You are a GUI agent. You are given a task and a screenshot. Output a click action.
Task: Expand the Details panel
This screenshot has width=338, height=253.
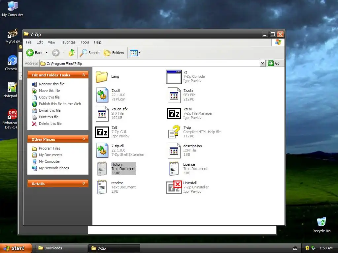pyautogui.click(x=84, y=184)
